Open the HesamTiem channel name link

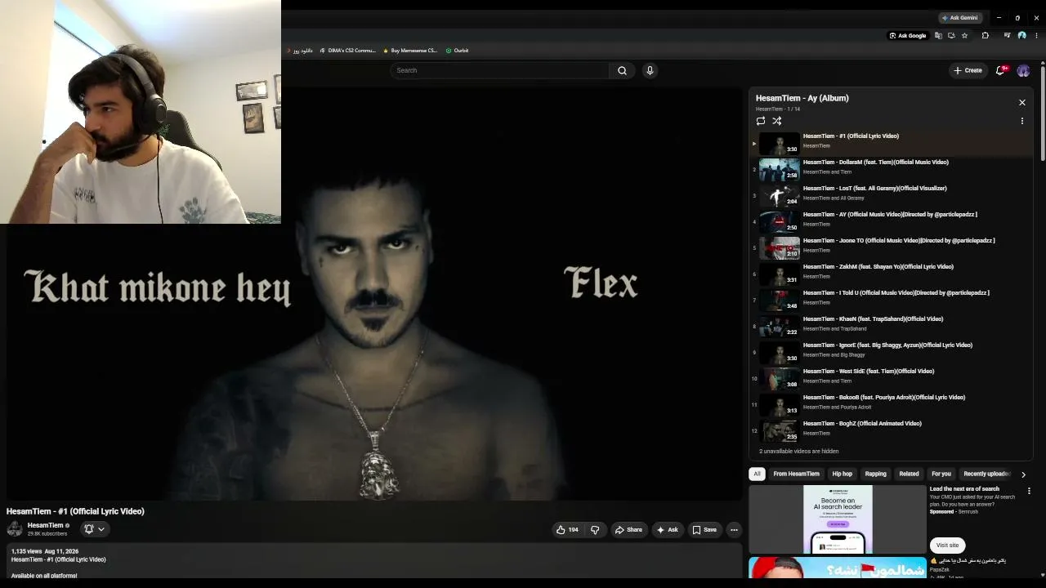pyautogui.click(x=45, y=525)
